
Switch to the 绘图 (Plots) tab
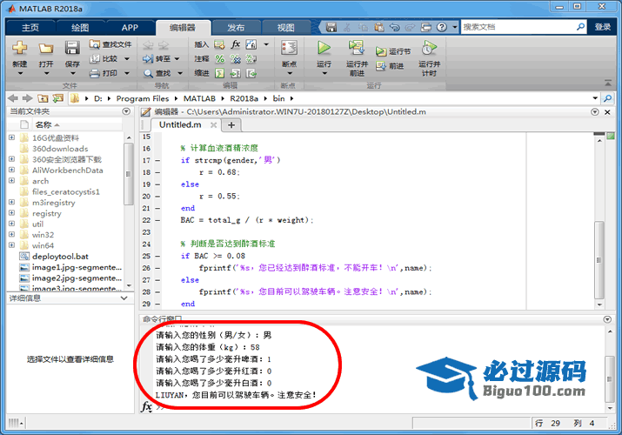pyautogui.click(x=80, y=27)
